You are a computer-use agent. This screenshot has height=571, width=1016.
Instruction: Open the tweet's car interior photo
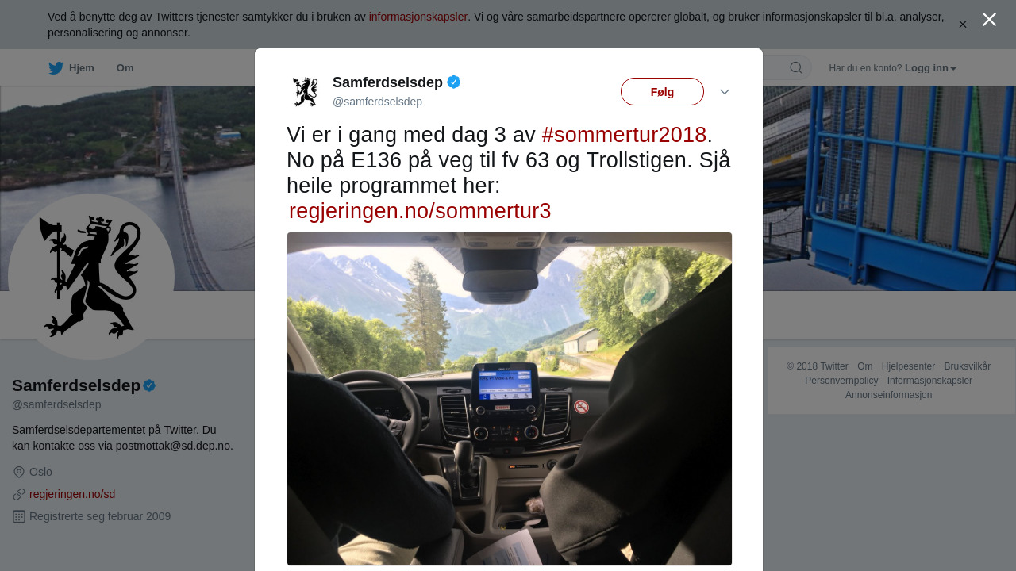[x=510, y=399]
